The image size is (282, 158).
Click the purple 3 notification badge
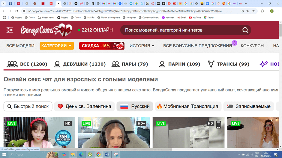pyautogui.click(x=234, y=43)
